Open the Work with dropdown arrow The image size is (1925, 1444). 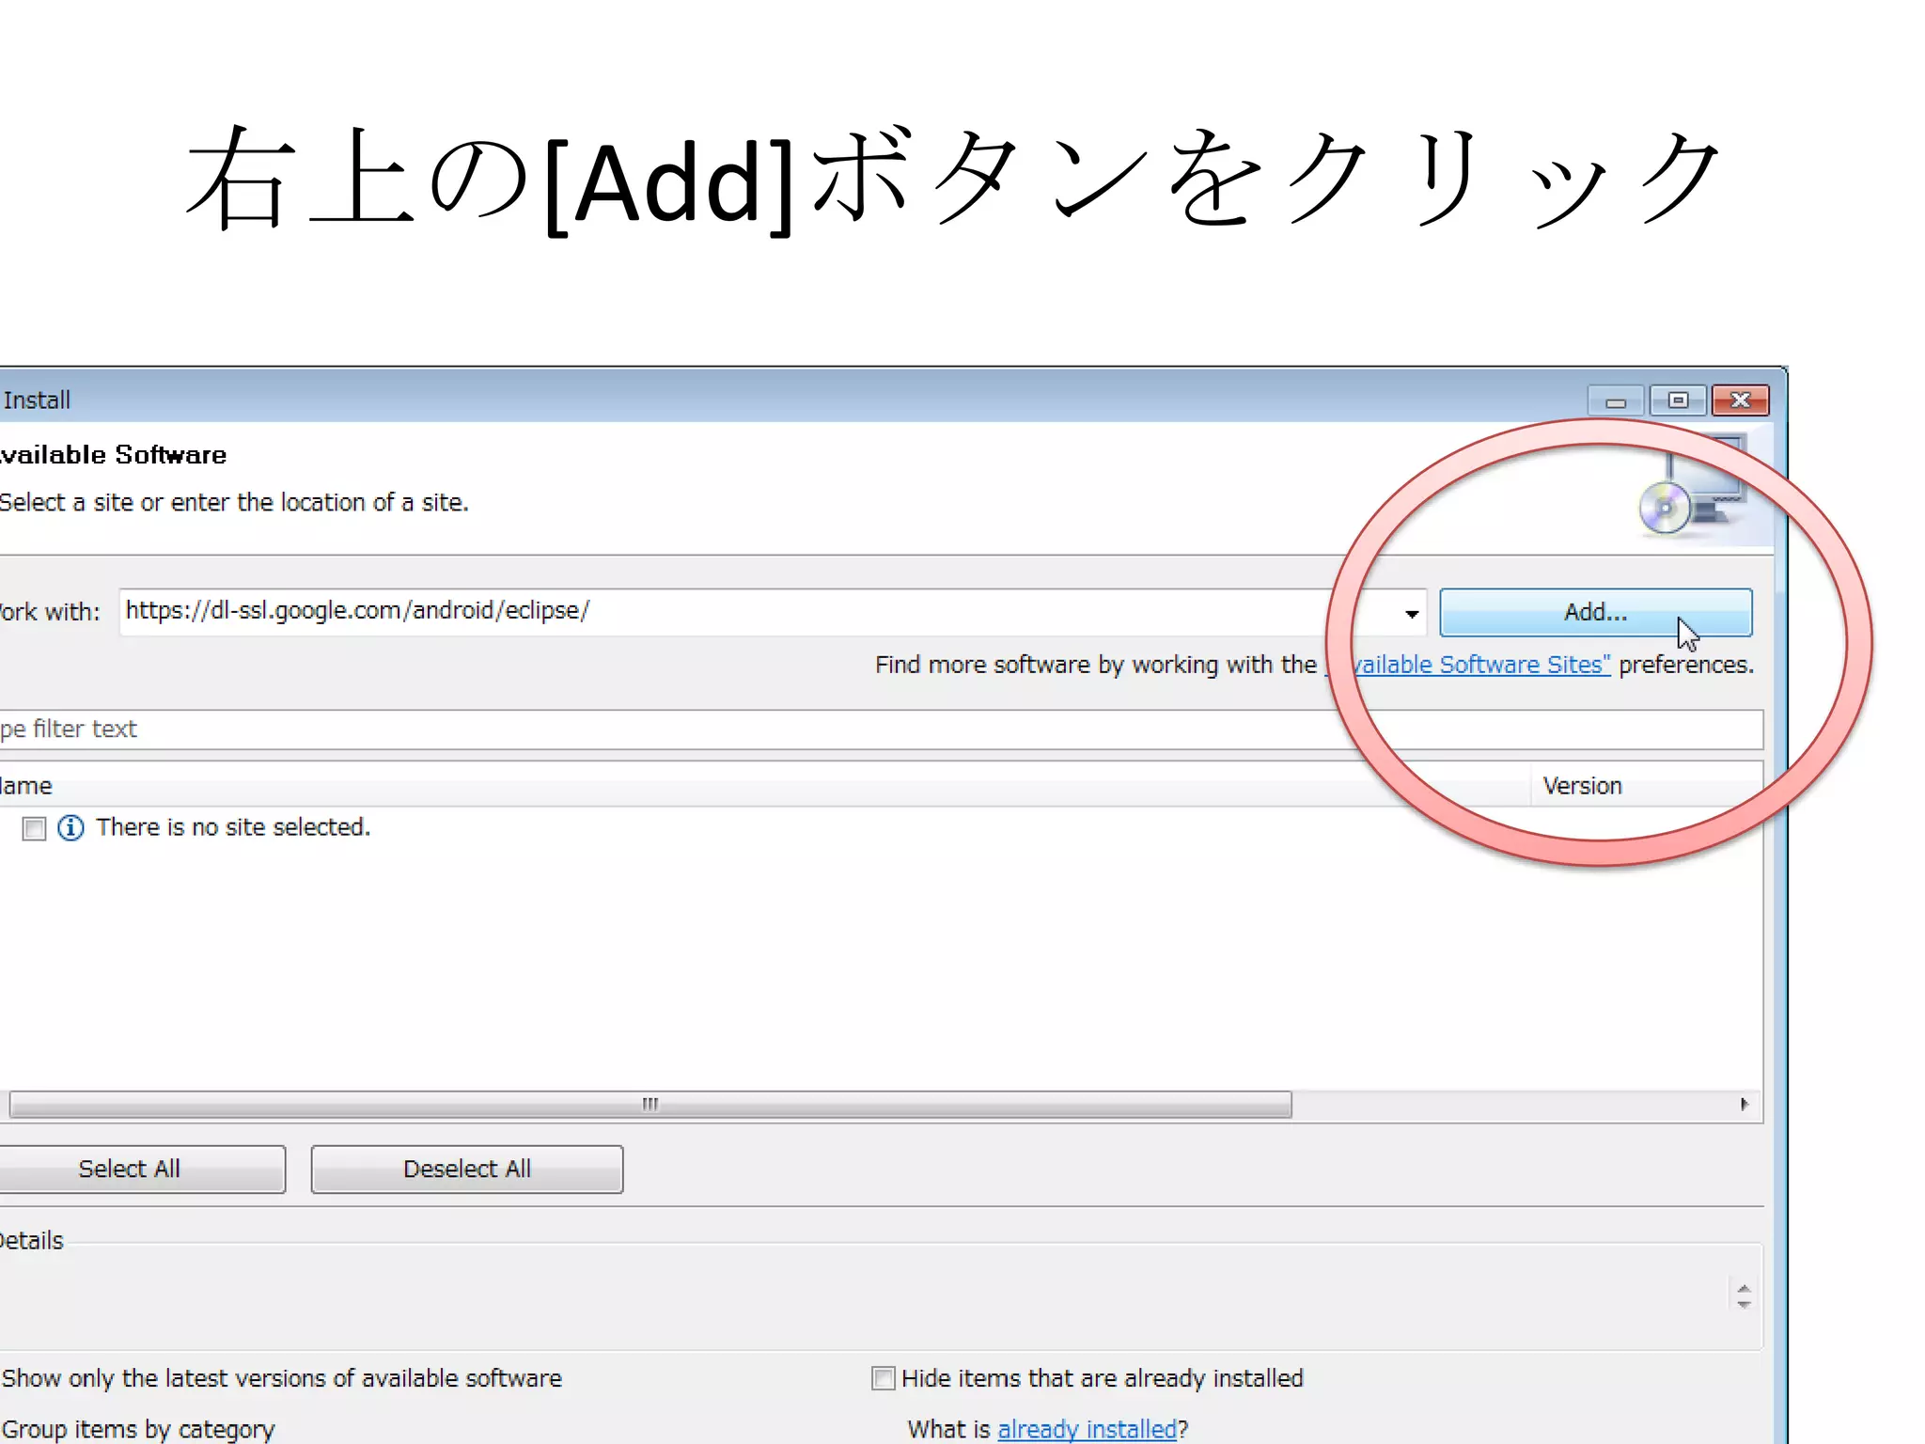click(x=1411, y=614)
